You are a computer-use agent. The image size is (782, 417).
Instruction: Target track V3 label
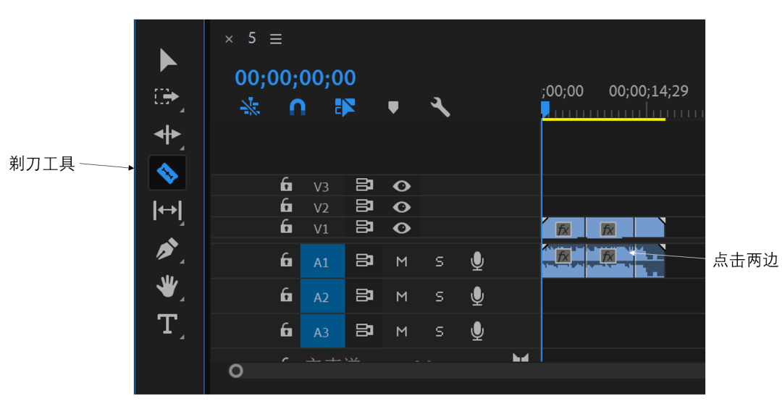pyautogui.click(x=321, y=187)
